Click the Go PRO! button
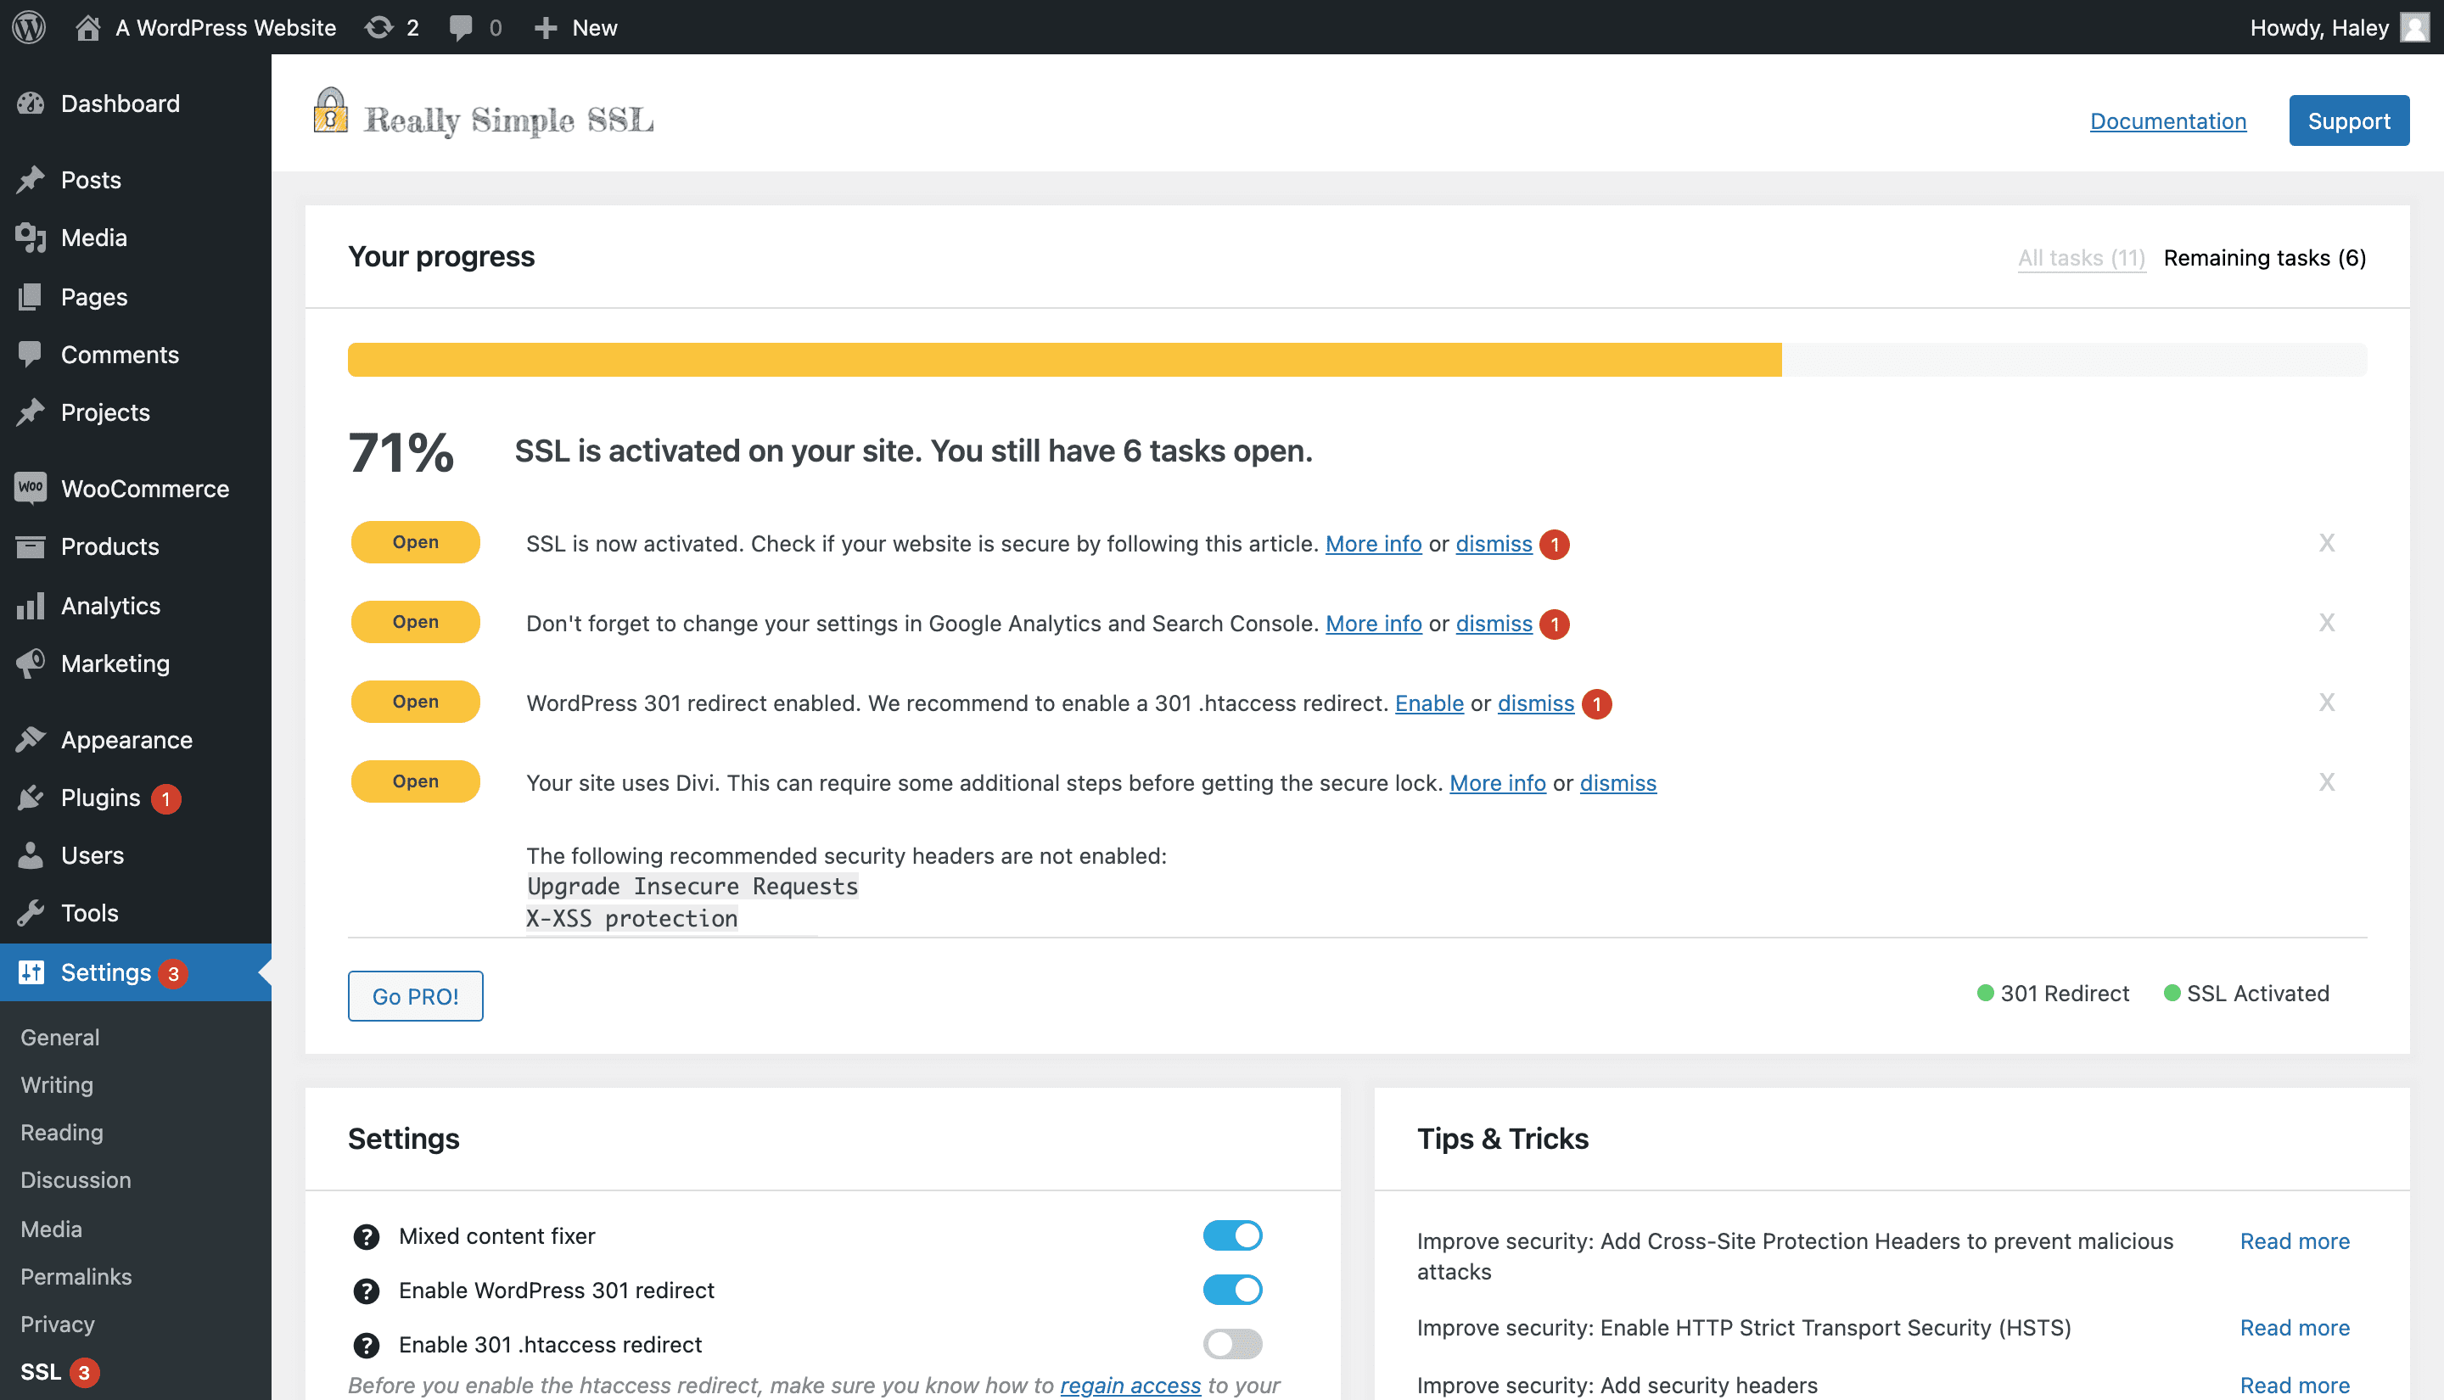The height and width of the screenshot is (1400, 2444). 414,996
